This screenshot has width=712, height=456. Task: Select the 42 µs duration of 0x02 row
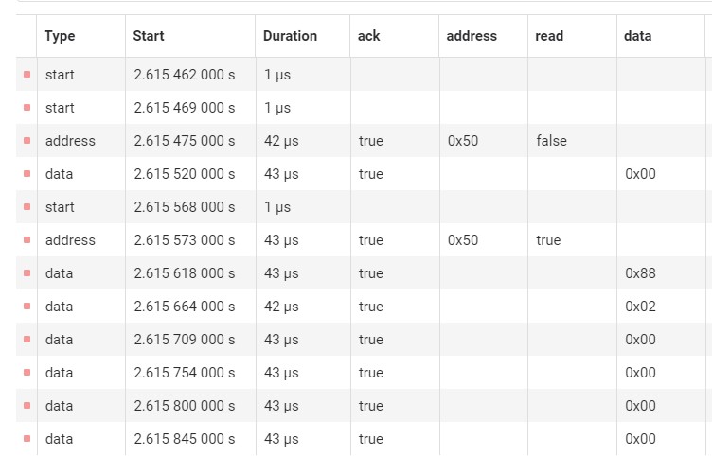[281, 307]
